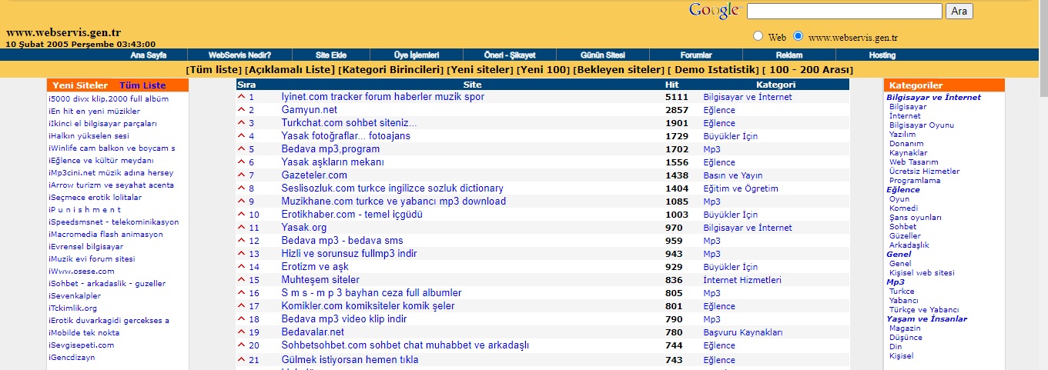Click the Ara search button
1048x370 pixels.
pos(959,11)
